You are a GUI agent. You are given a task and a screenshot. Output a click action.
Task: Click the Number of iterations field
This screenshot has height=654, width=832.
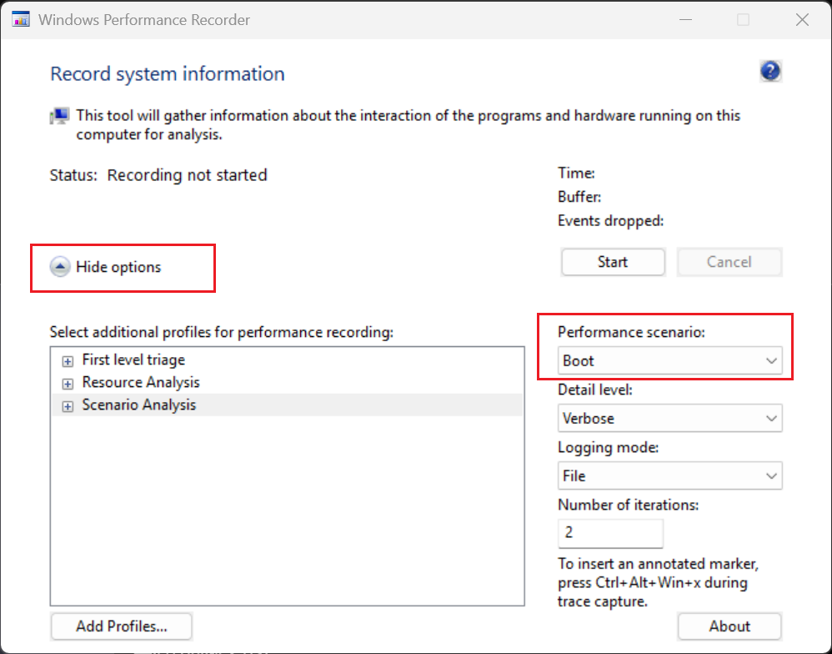[610, 532]
